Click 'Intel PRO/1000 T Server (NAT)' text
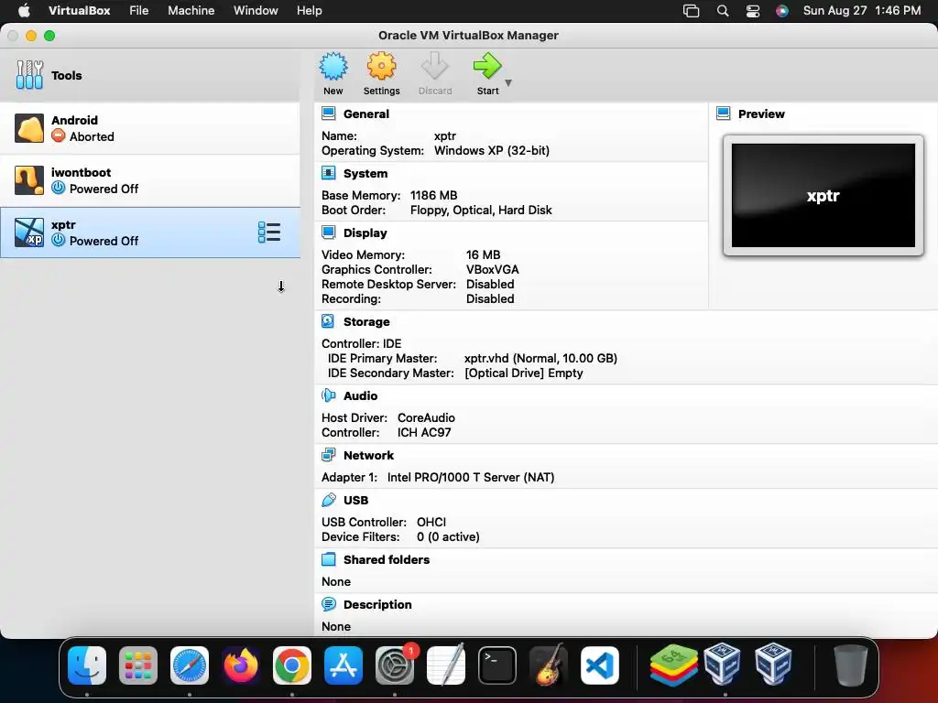The image size is (938, 703). [471, 477]
